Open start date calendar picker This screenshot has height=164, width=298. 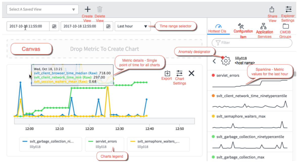coord(54,26)
